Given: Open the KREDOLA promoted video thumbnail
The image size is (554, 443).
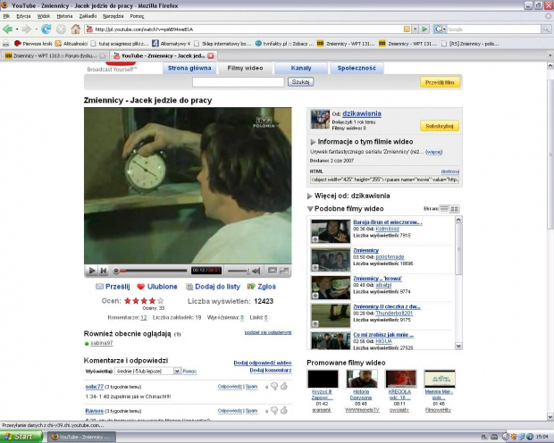Looking at the screenshot, I should (400, 379).
